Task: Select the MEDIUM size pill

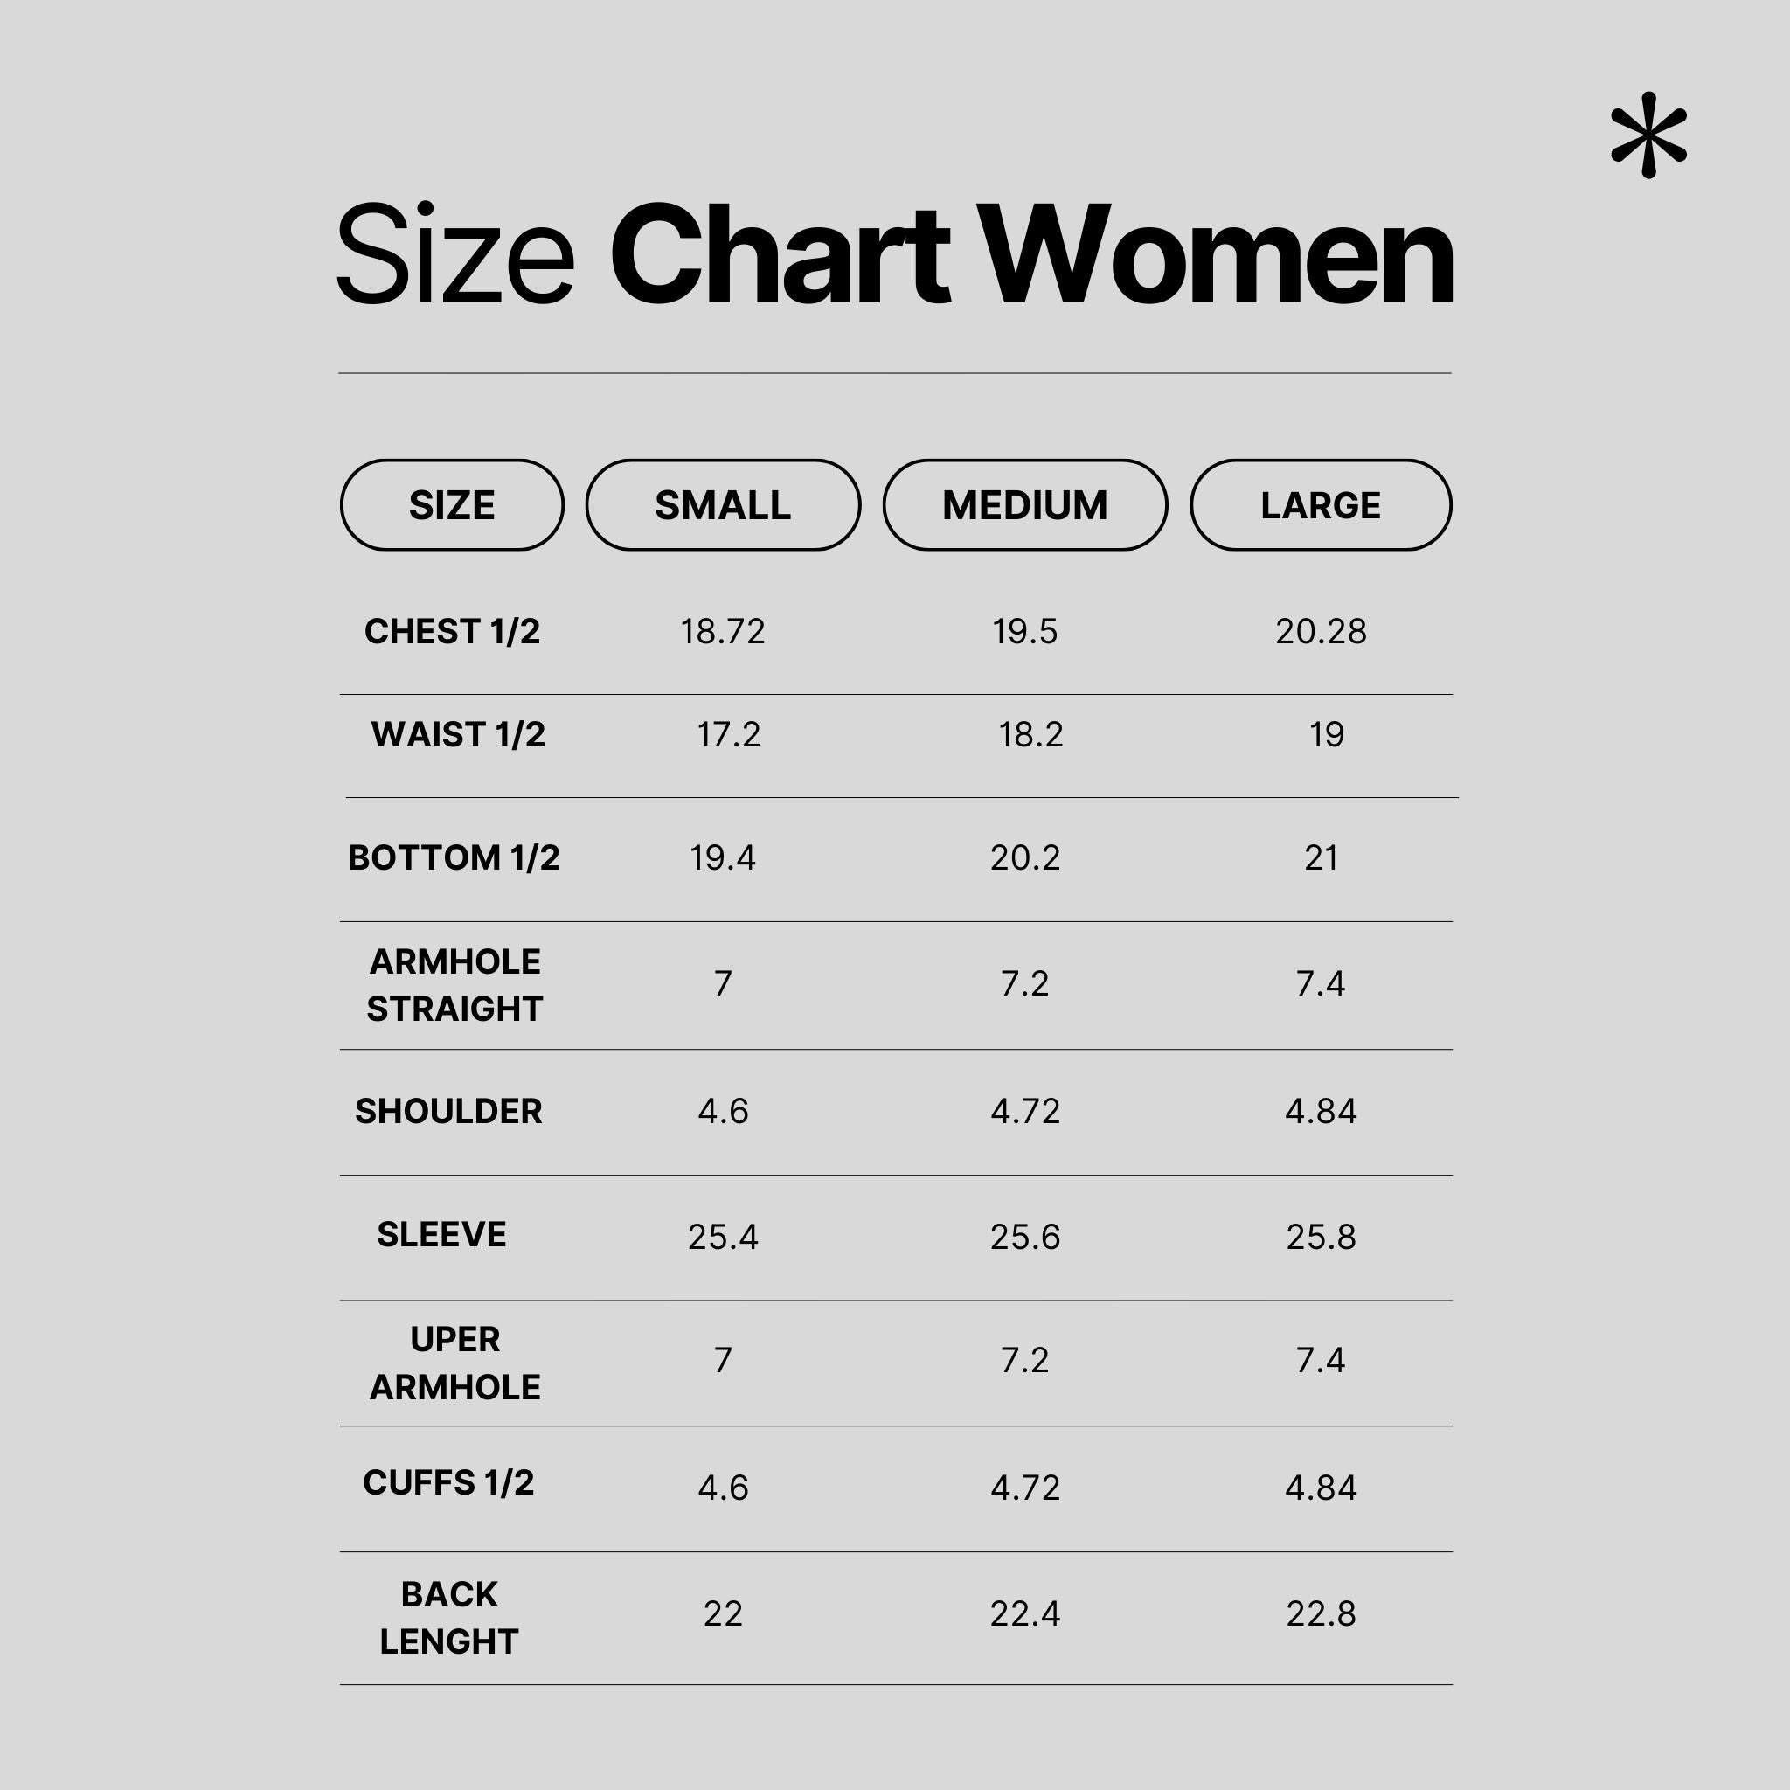Action: [1024, 505]
